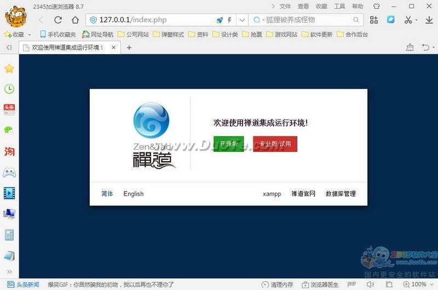The width and height of the screenshot is (438, 290).
Task: Expand the address bar history dropdown
Action: point(242,20)
